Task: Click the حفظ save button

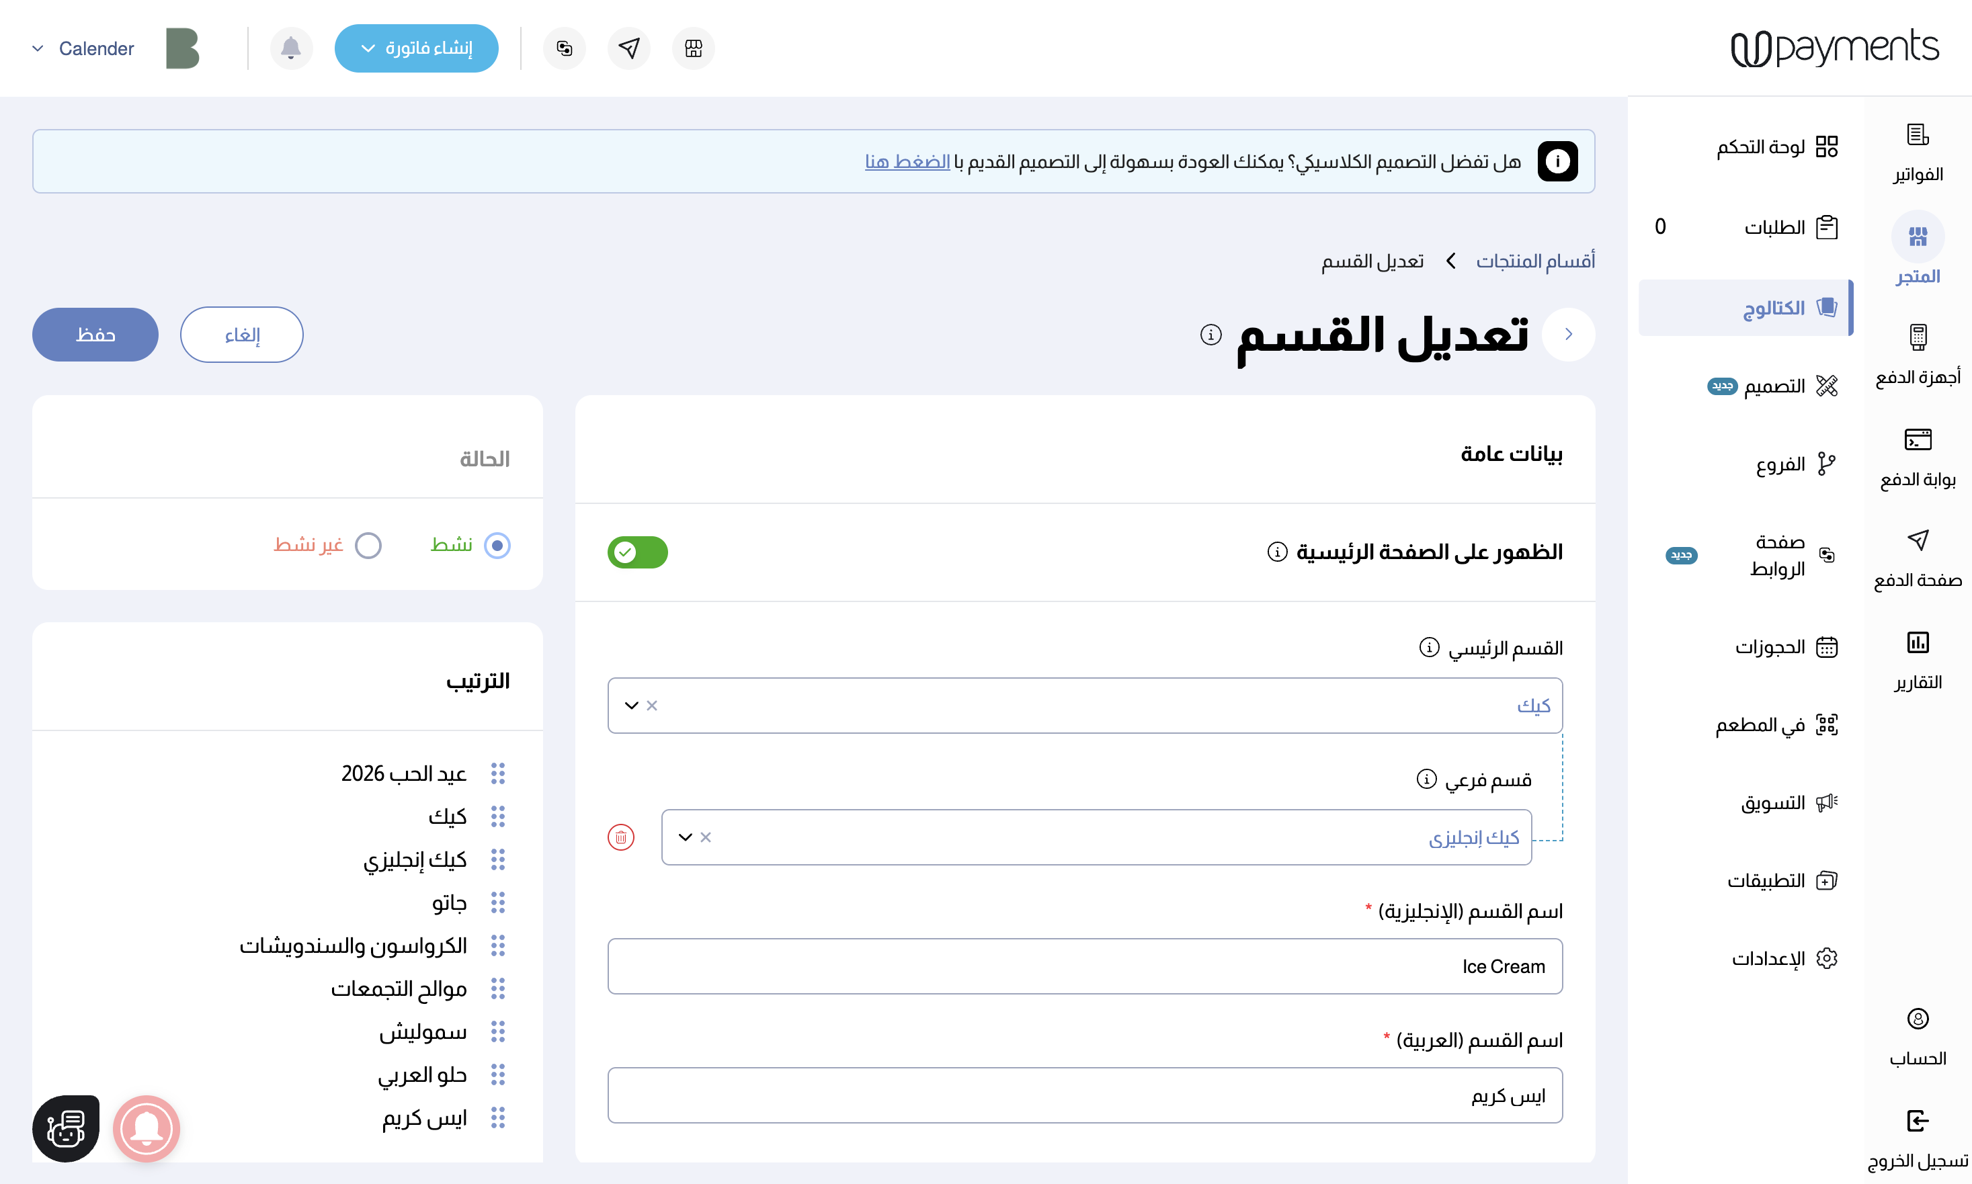Action: [95, 334]
